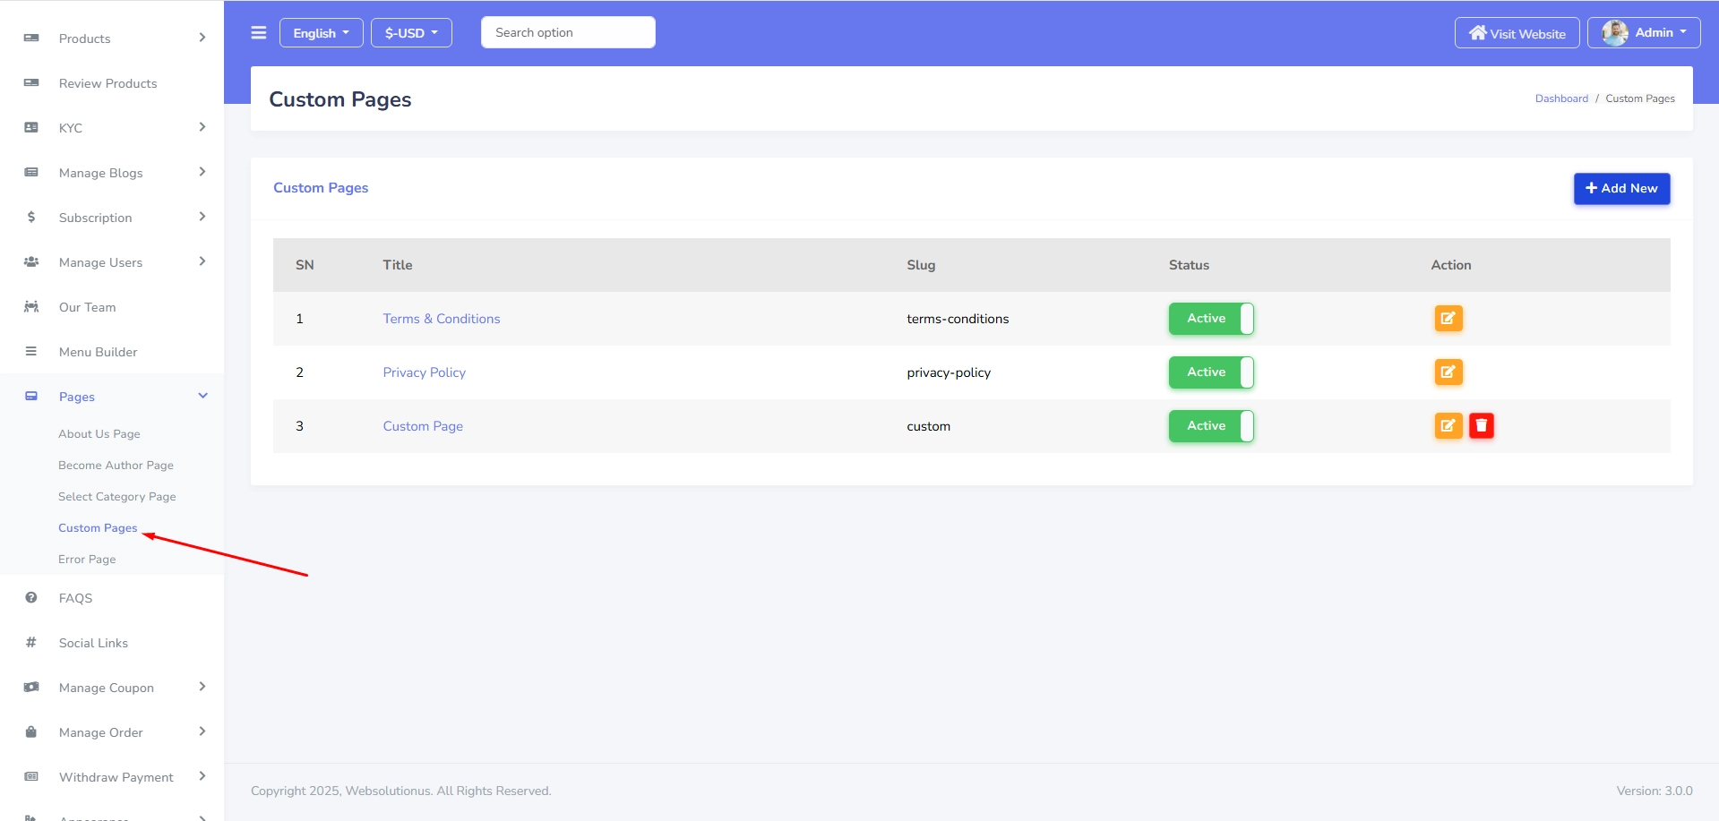Viewport: 1719px width, 821px height.
Task: Edit the Custom Page row
Action: coord(1448,426)
